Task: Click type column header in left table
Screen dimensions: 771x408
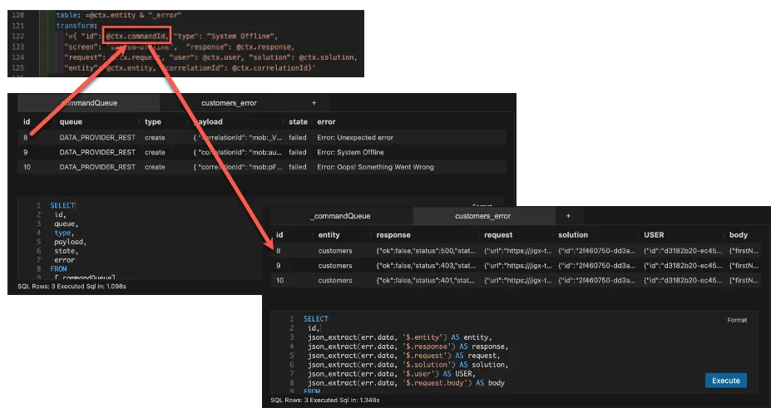Action: [x=153, y=122]
